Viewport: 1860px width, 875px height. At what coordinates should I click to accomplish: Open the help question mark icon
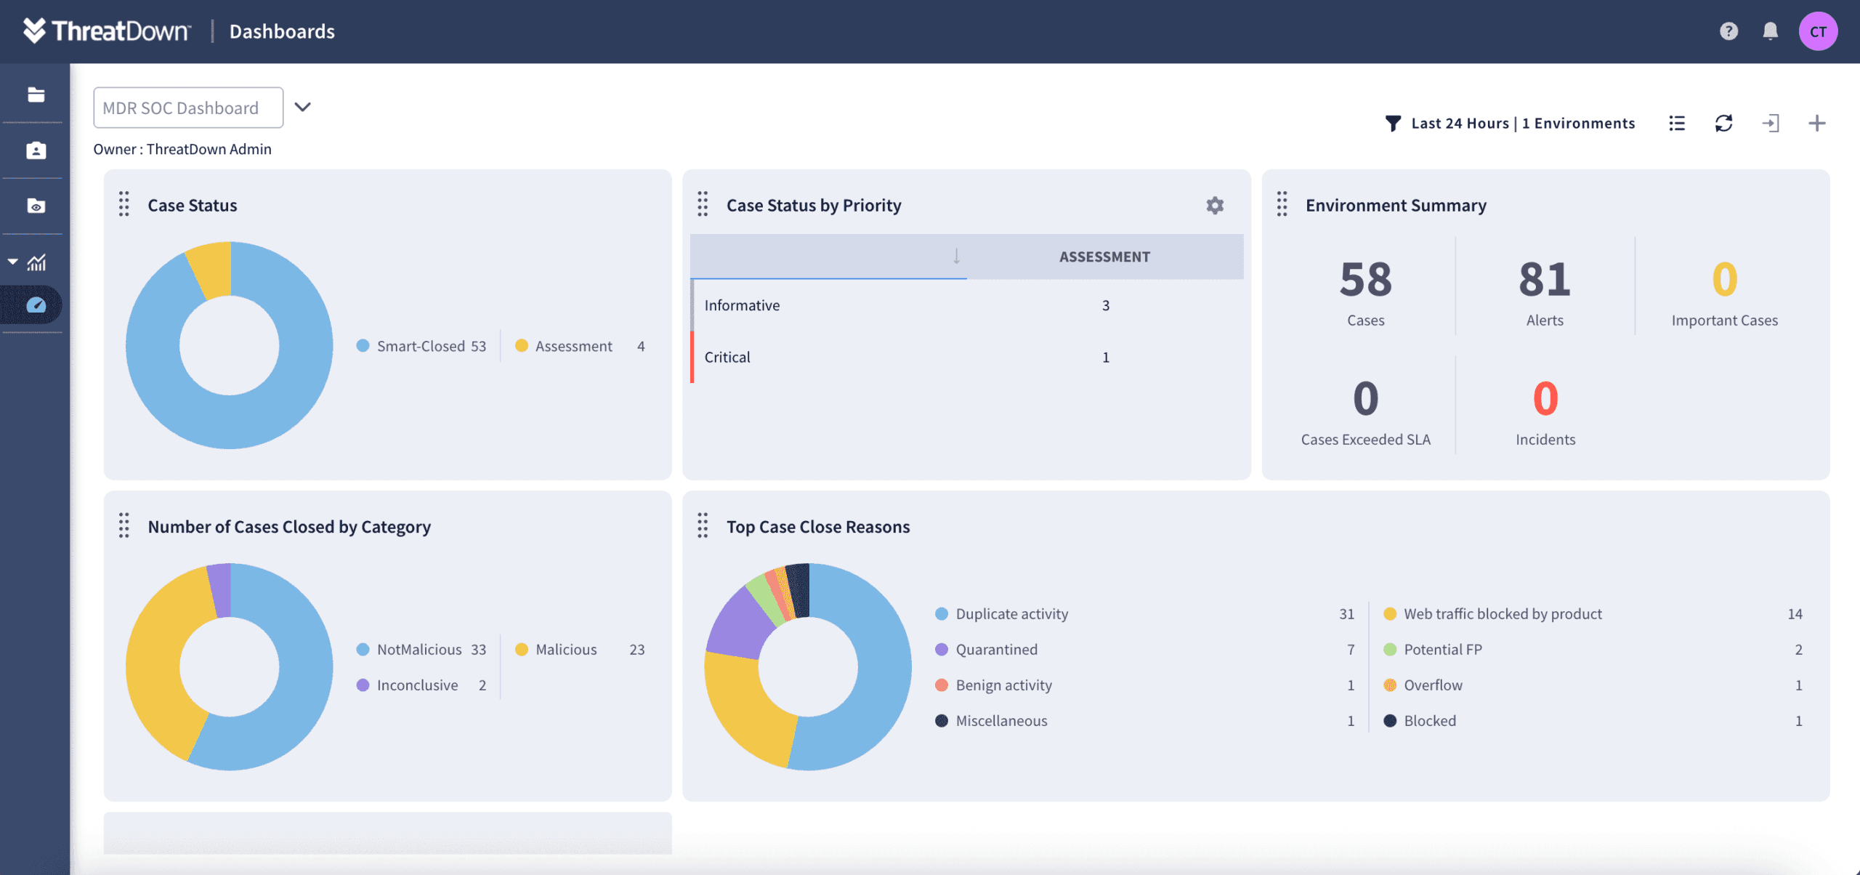click(x=1728, y=31)
